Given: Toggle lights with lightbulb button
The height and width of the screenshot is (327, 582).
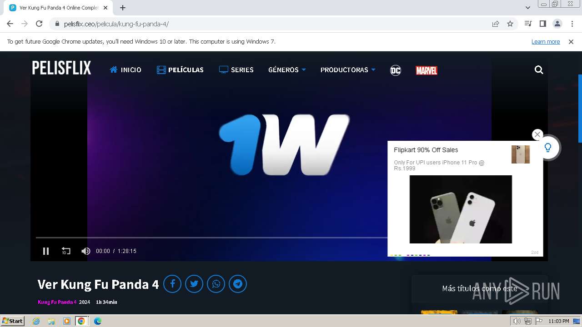Looking at the screenshot, I should pos(548,148).
